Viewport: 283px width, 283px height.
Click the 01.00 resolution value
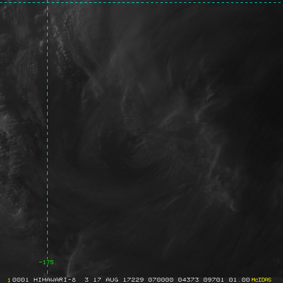239,280
